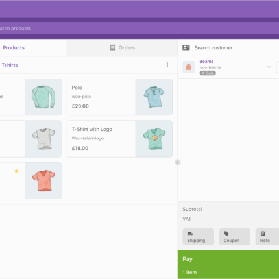The width and height of the screenshot is (279, 279).
Task: Switch to the Orders tab
Action: tap(122, 47)
